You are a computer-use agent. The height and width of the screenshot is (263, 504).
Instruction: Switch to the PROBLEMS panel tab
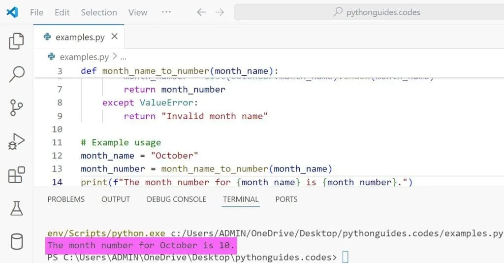pos(66,199)
